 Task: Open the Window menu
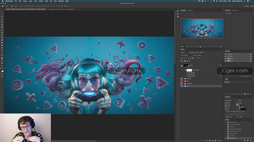[x=61, y=1]
